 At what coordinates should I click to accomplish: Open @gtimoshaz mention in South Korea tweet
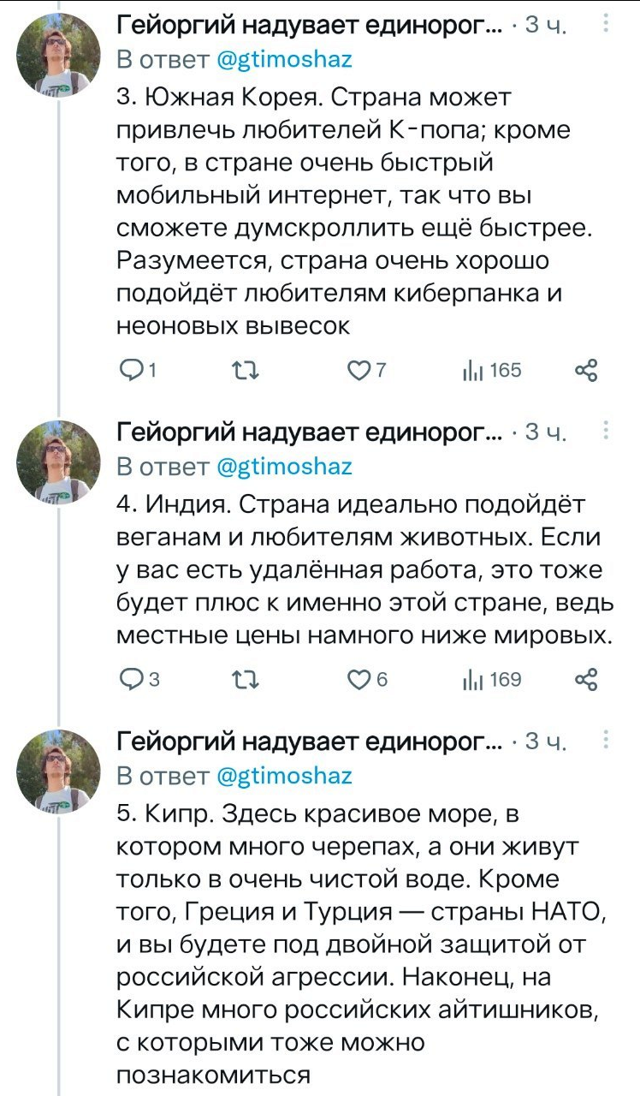[x=283, y=60]
